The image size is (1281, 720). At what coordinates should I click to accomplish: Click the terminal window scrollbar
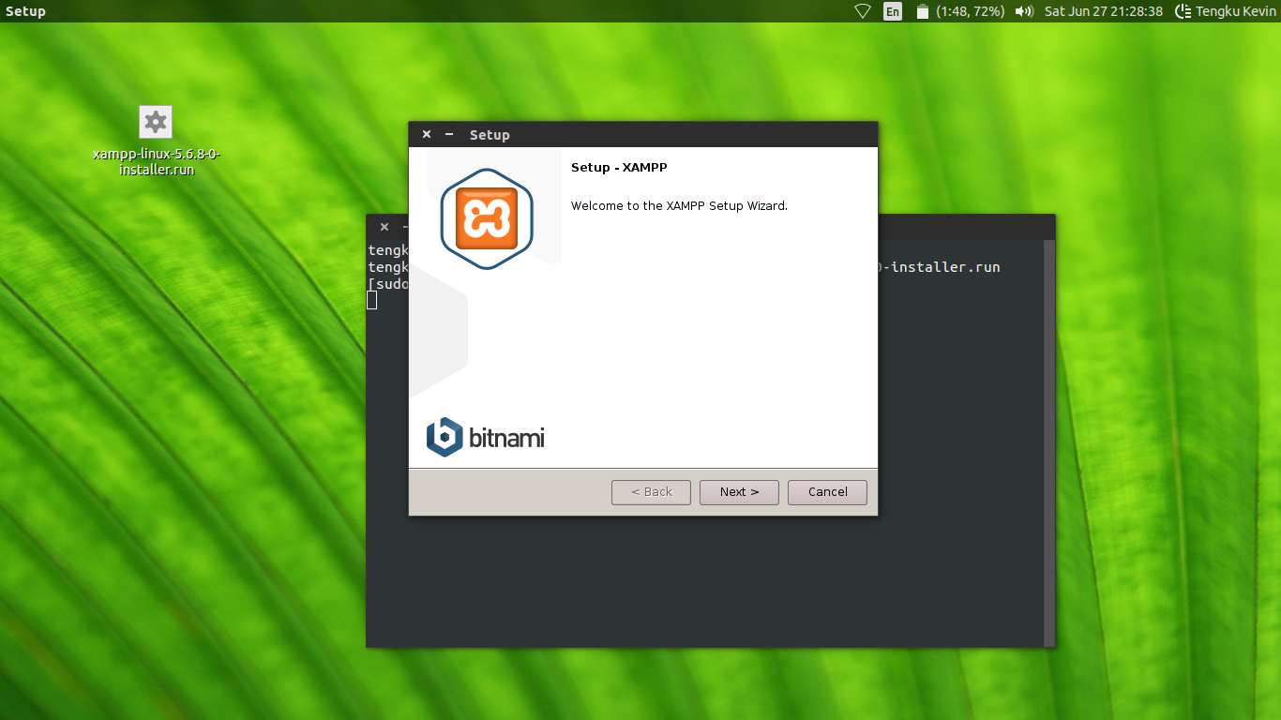[x=1049, y=442]
